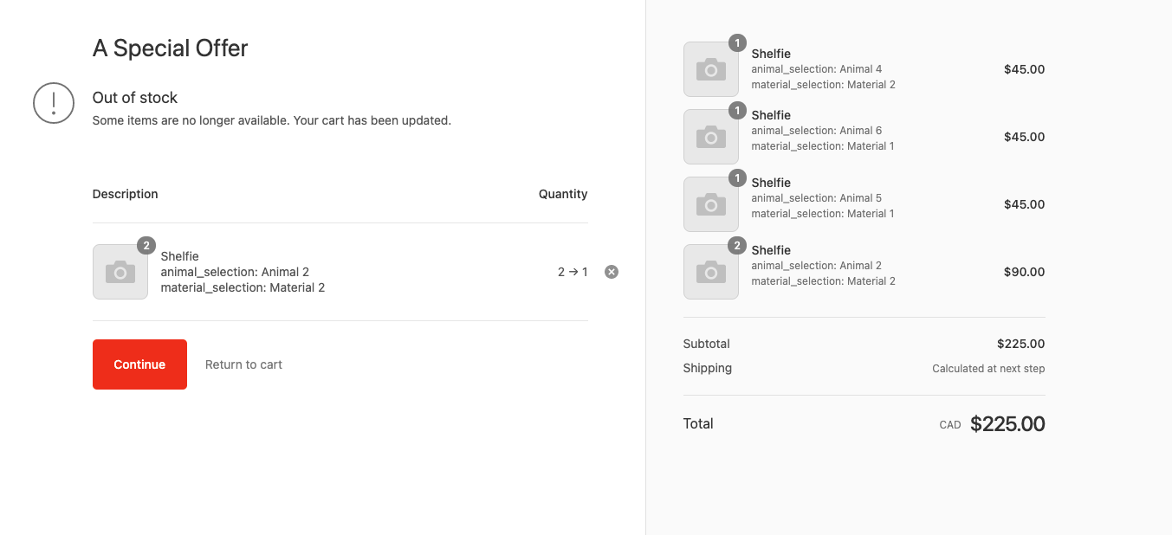Viewport: 1172px width, 535px height.
Task: Click the out of stock warning icon
Action: 54,103
